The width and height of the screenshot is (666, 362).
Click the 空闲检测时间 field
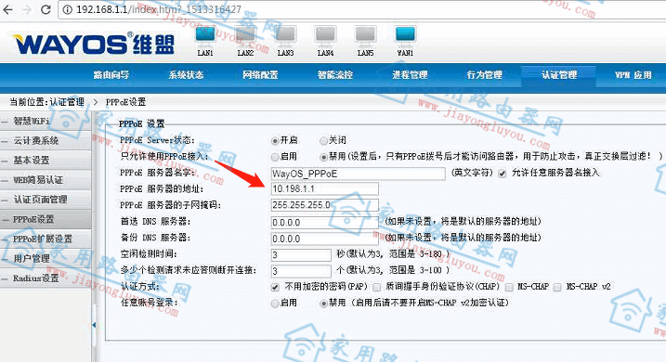click(x=301, y=254)
